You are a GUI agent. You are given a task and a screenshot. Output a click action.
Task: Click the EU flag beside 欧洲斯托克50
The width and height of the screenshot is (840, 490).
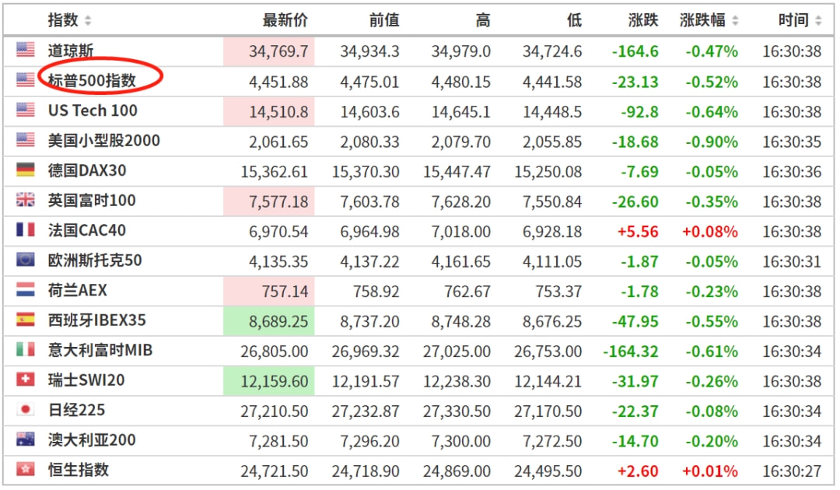[25, 260]
